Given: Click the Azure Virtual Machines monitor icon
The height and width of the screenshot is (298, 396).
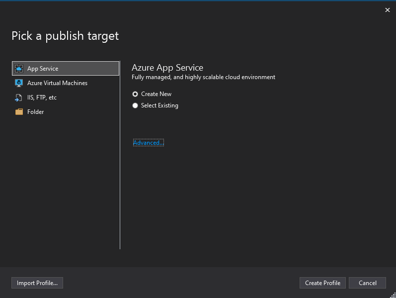Looking at the screenshot, I should click(19, 83).
